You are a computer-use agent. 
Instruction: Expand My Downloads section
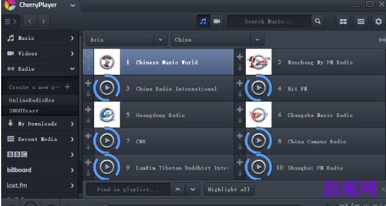coord(40,124)
